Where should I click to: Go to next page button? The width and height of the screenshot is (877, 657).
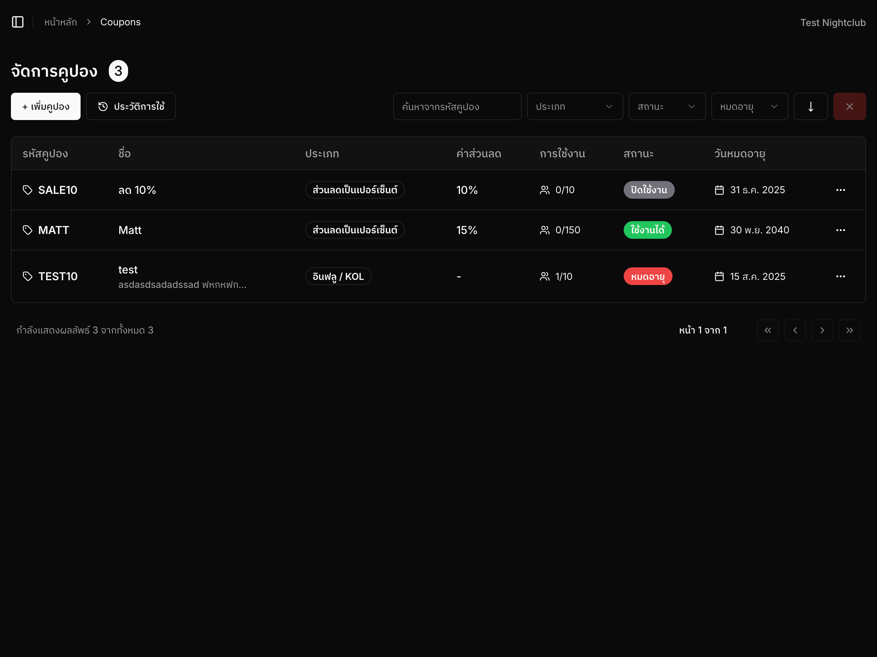click(x=822, y=330)
